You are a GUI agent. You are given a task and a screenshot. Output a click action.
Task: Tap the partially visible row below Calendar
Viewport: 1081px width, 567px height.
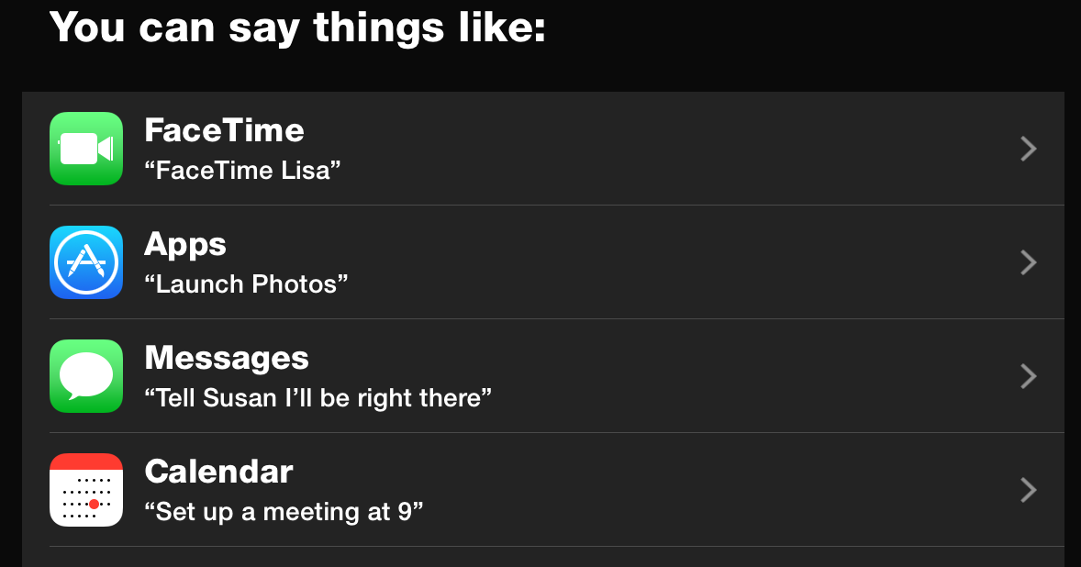click(543, 557)
